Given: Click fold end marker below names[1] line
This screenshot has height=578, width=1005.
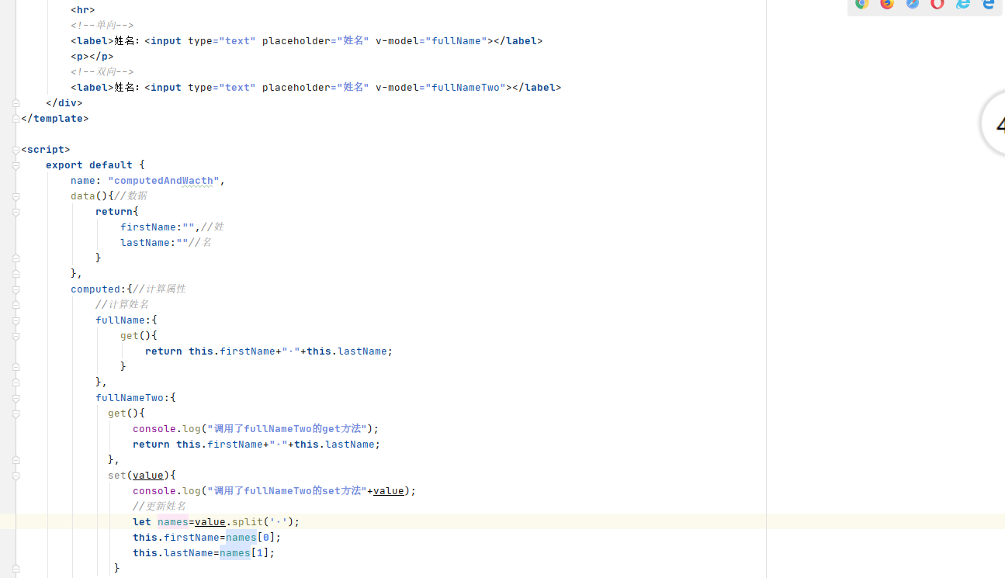Looking at the screenshot, I should pos(16,569).
